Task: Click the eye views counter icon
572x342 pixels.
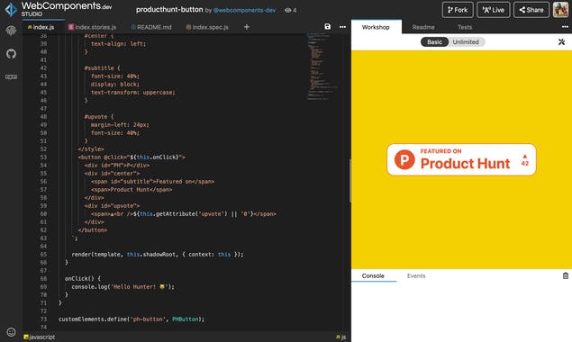Action: (x=288, y=10)
